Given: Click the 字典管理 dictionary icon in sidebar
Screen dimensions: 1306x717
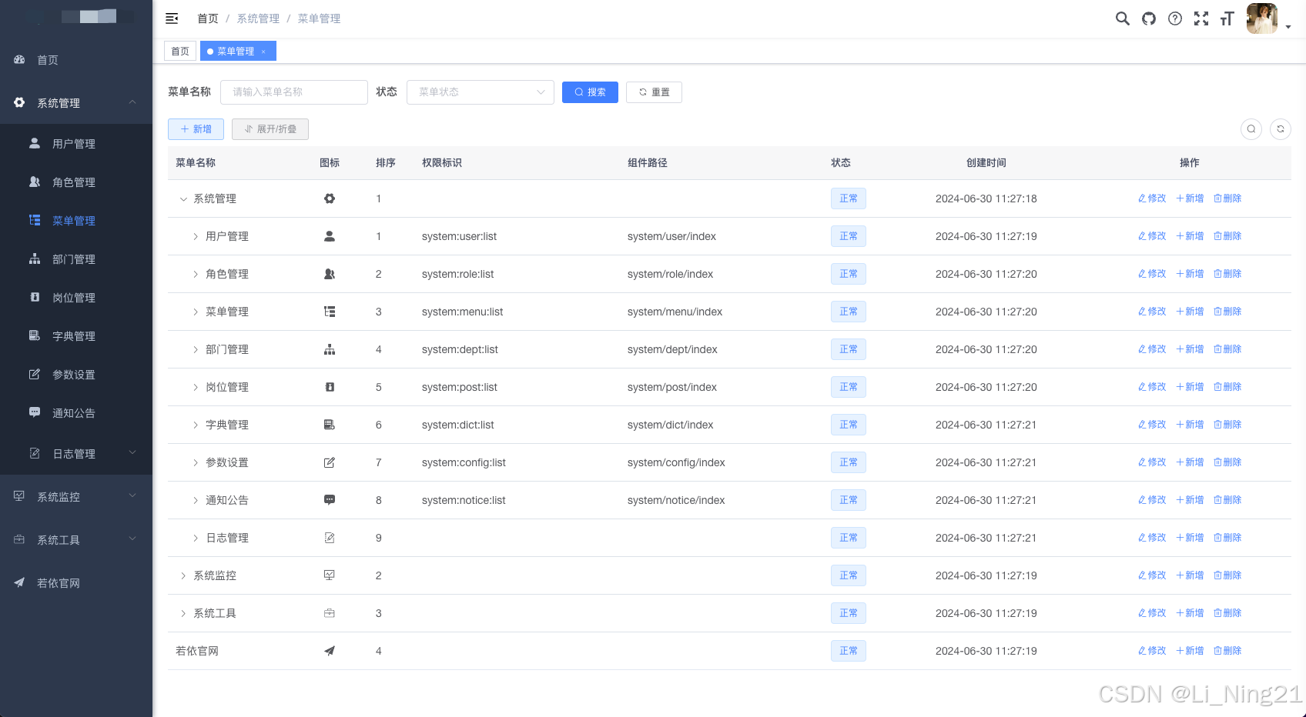Looking at the screenshot, I should (34, 335).
